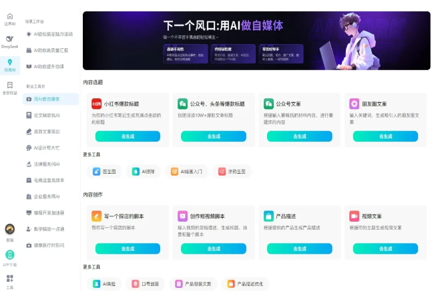
Task: Open the AI绘画入门 tool chip
Action: click(186, 172)
